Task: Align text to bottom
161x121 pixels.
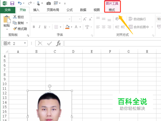Action: click(x=109, y=20)
